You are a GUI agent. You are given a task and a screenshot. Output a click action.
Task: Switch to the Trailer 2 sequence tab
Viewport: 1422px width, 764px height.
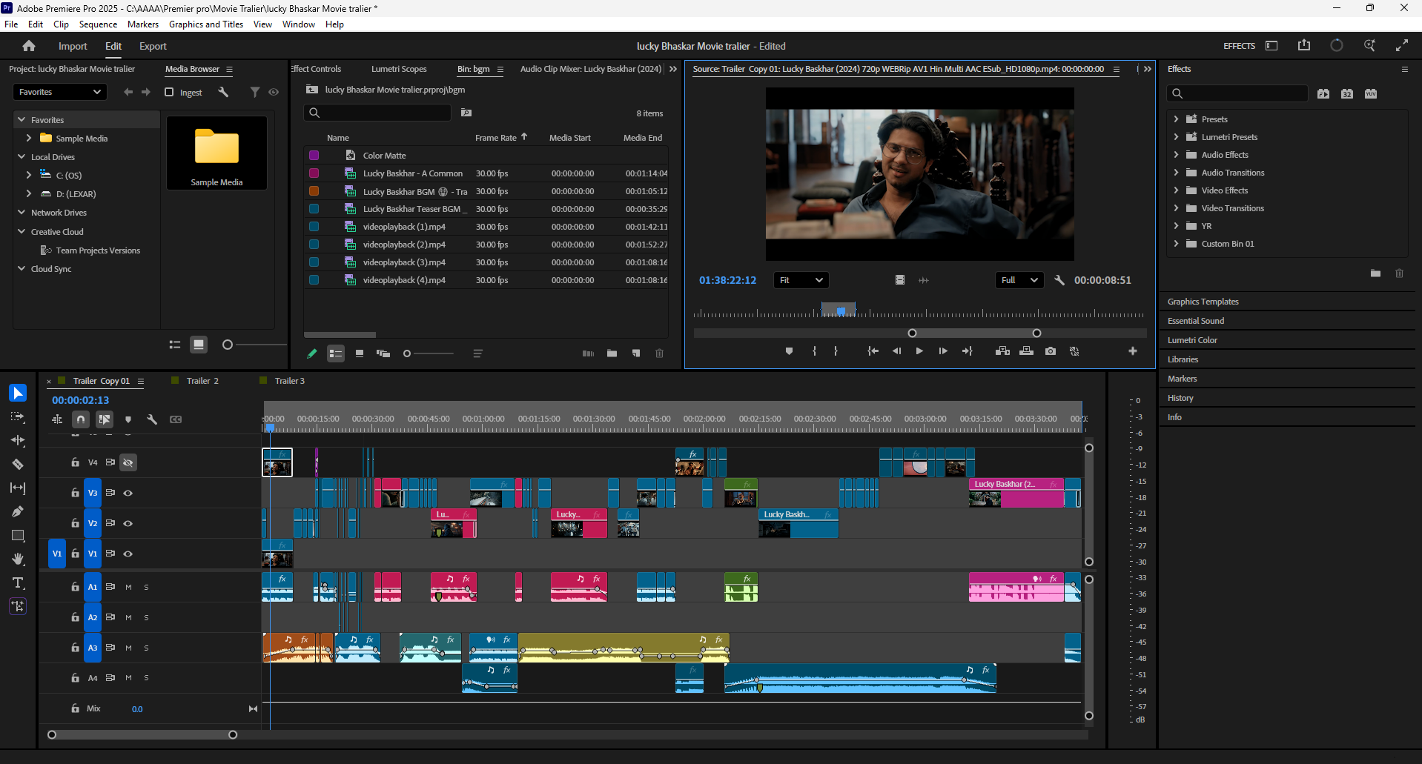tap(202, 381)
